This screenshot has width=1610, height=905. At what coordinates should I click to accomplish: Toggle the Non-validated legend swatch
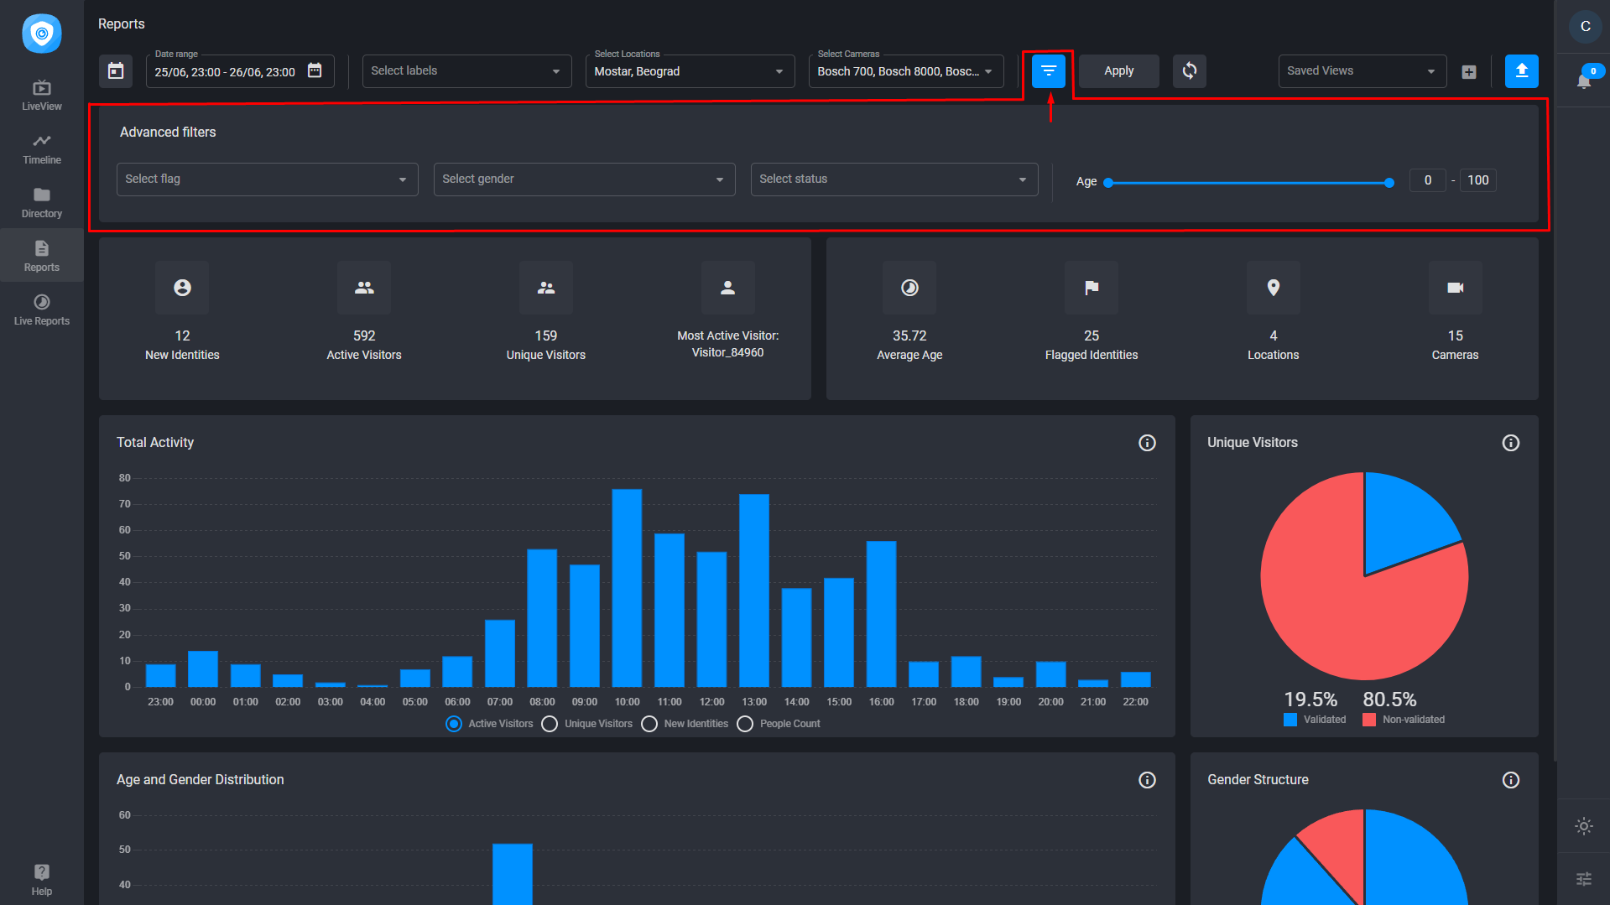pos(1369,720)
